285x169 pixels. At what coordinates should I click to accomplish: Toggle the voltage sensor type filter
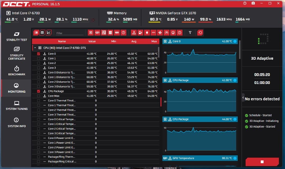point(140,32)
